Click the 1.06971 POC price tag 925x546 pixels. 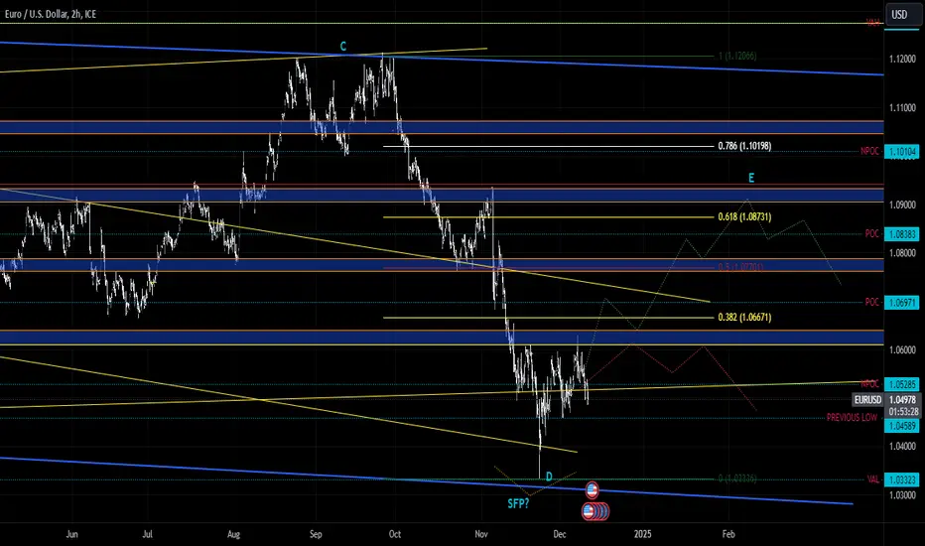click(x=902, y=303)
